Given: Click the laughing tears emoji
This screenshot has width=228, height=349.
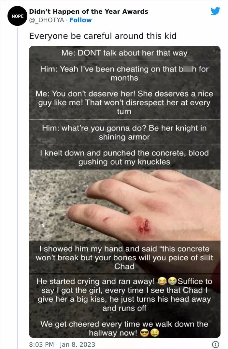Looking at the screenshot, I should click(x=162, y=281).
